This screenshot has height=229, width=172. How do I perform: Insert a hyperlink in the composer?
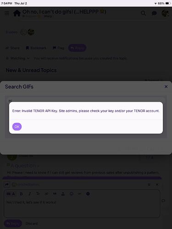point(46,194)
